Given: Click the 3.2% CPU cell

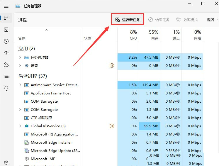Looking at the screenshot, I should coord(128,57).
